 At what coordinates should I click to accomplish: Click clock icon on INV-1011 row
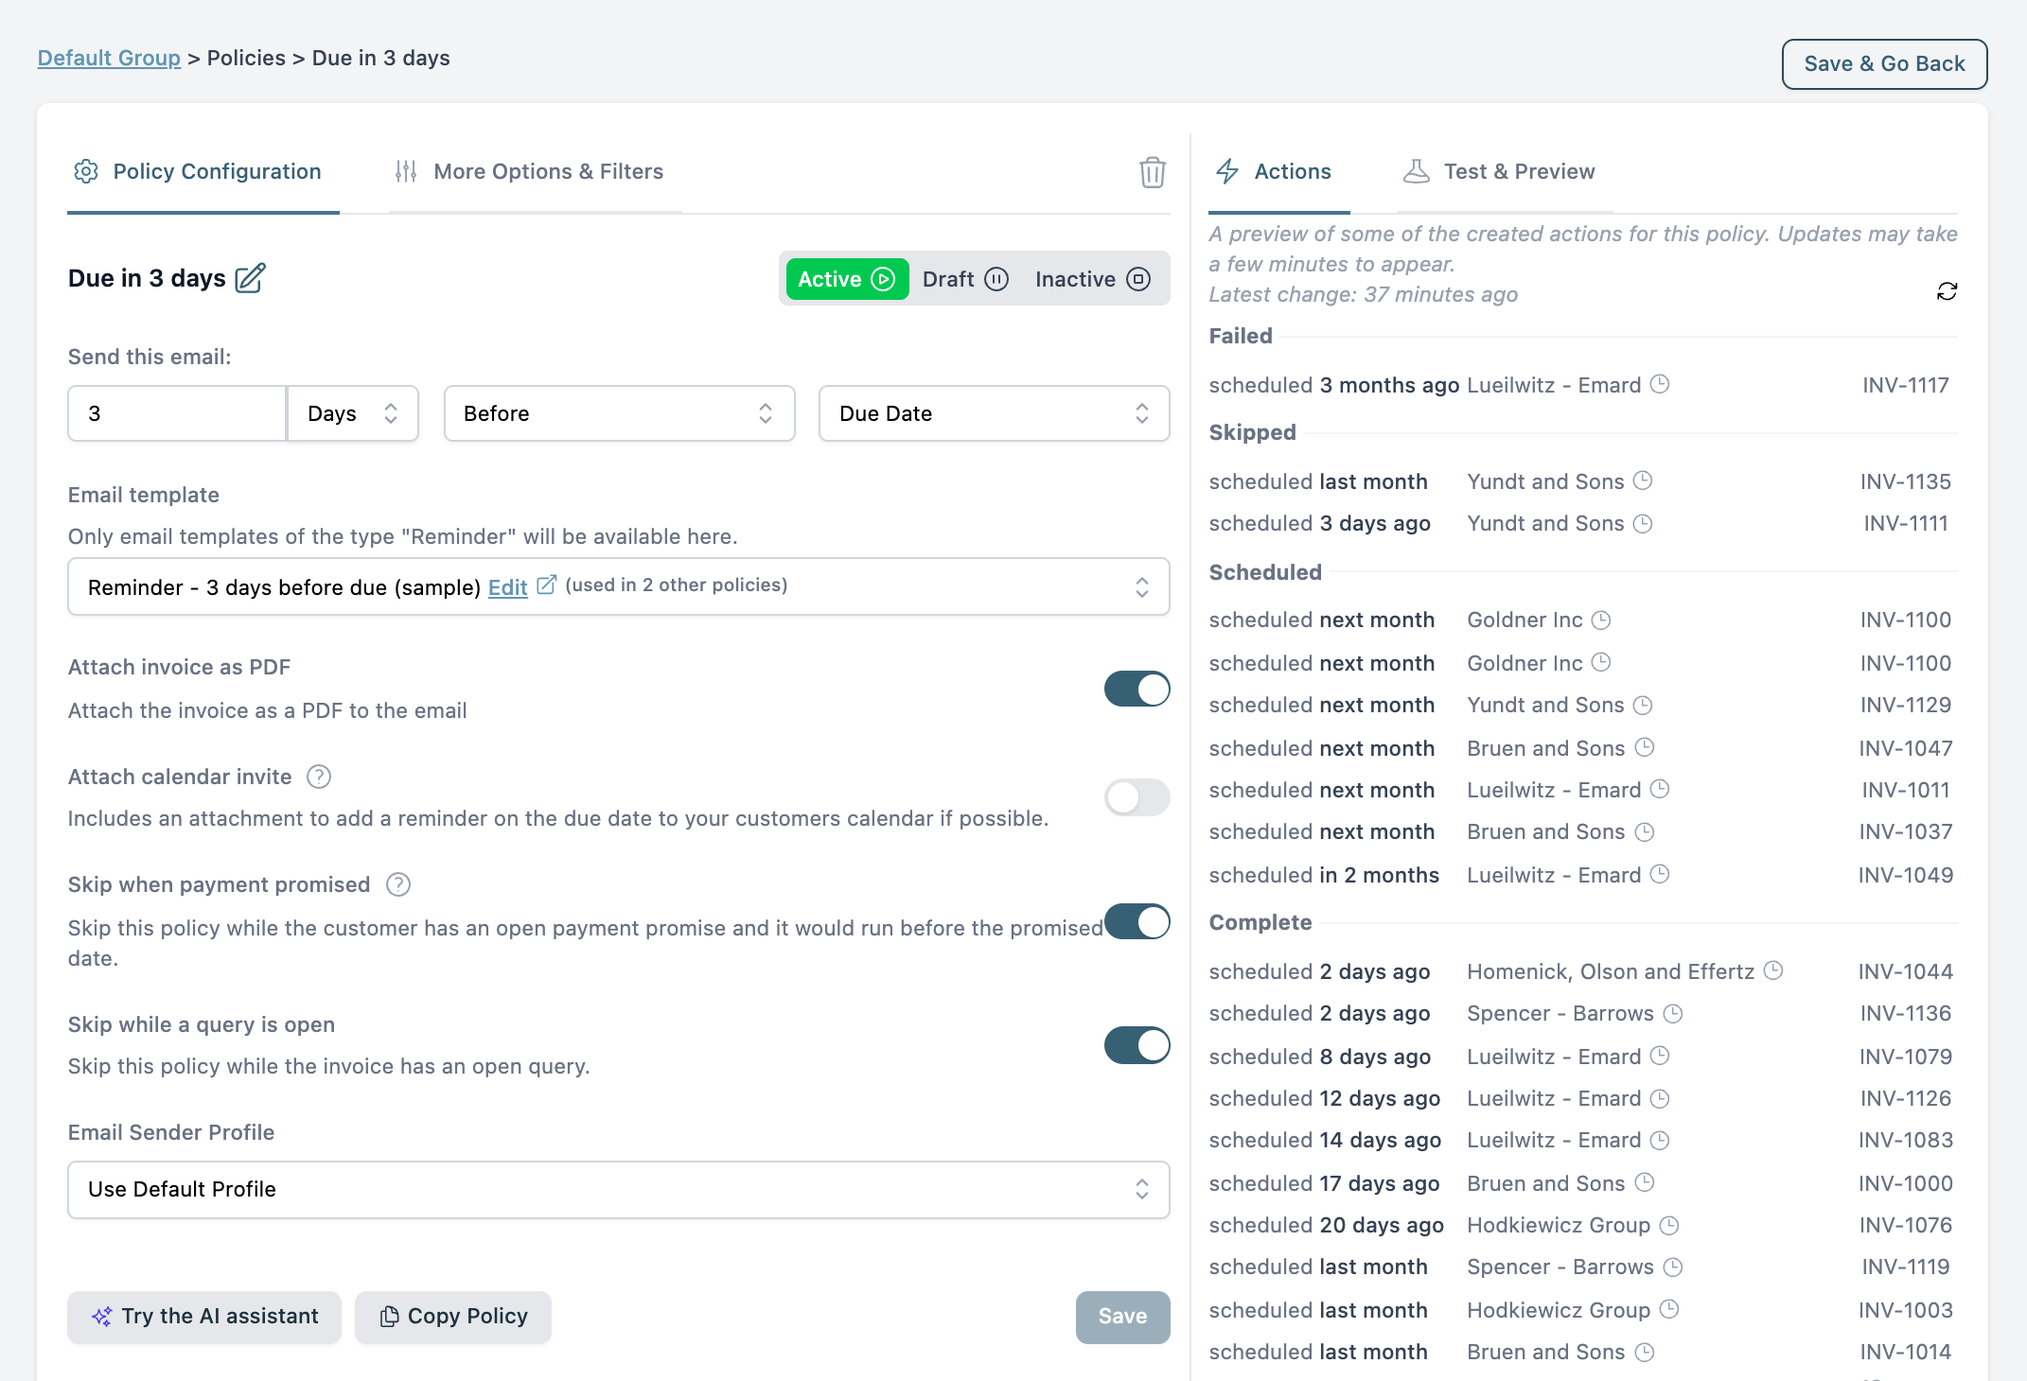[x=1660, y=789]
